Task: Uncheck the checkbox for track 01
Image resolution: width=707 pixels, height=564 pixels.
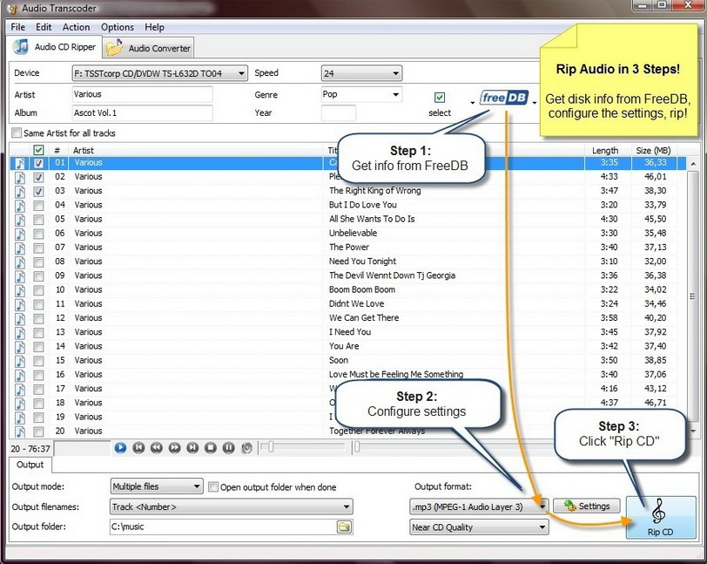Action: [x=39, y=163]
